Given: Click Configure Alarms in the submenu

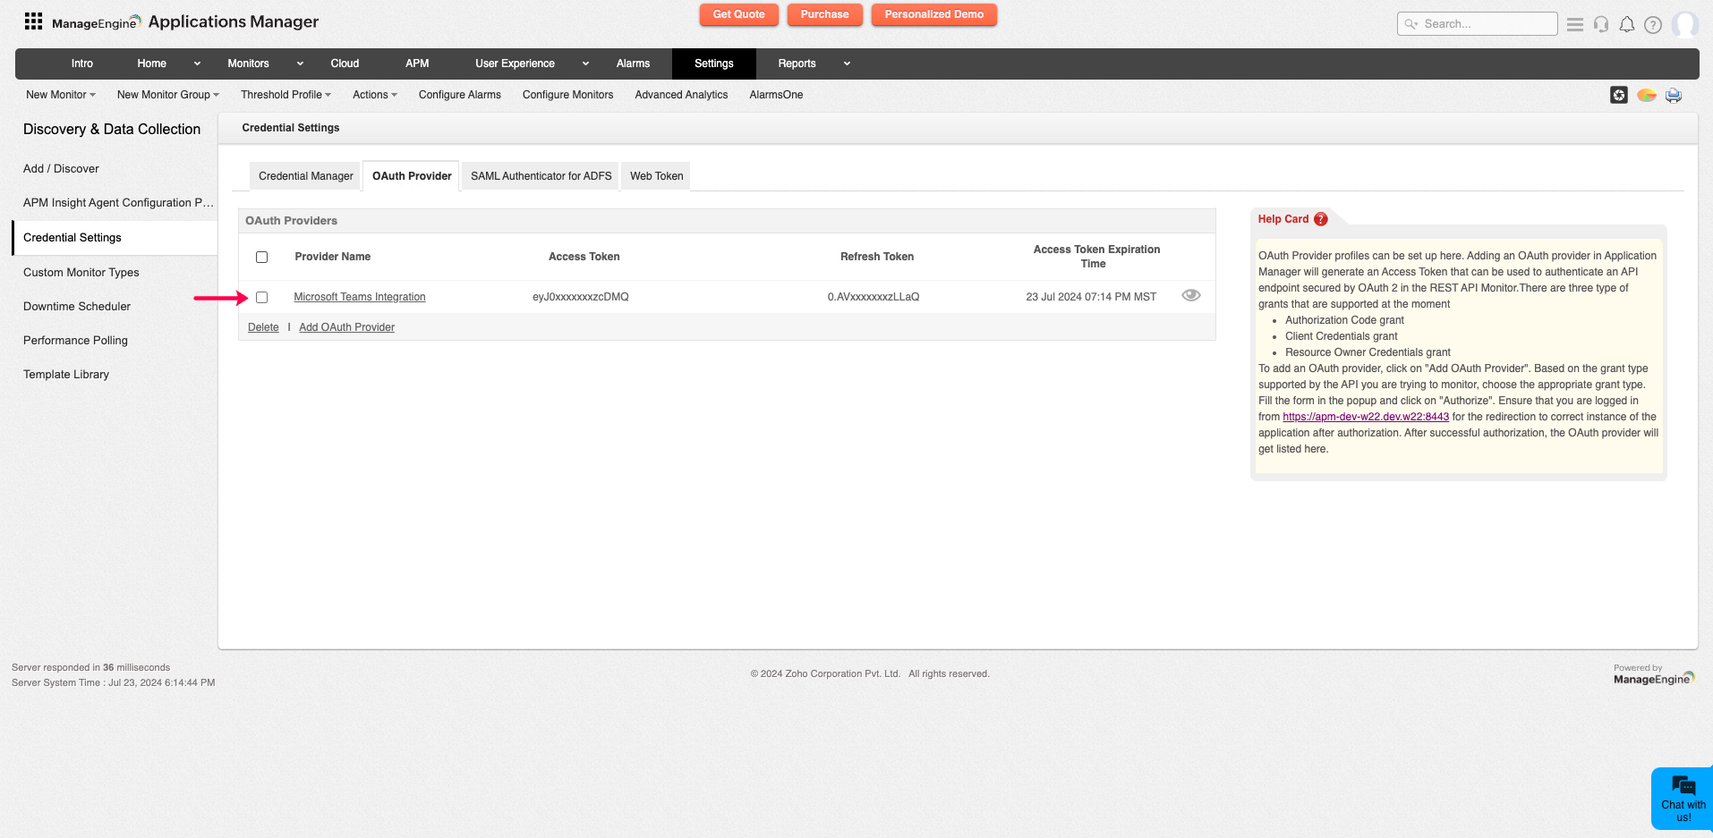Looking at the screenshot, I should tap(460, 95).
